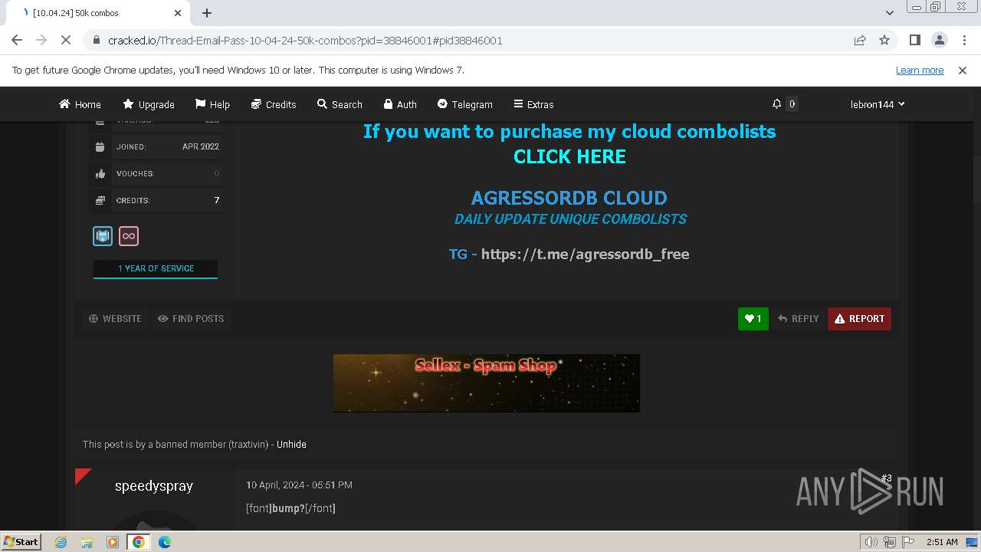Dismiss the Chrome update notice

pos(963,71)
